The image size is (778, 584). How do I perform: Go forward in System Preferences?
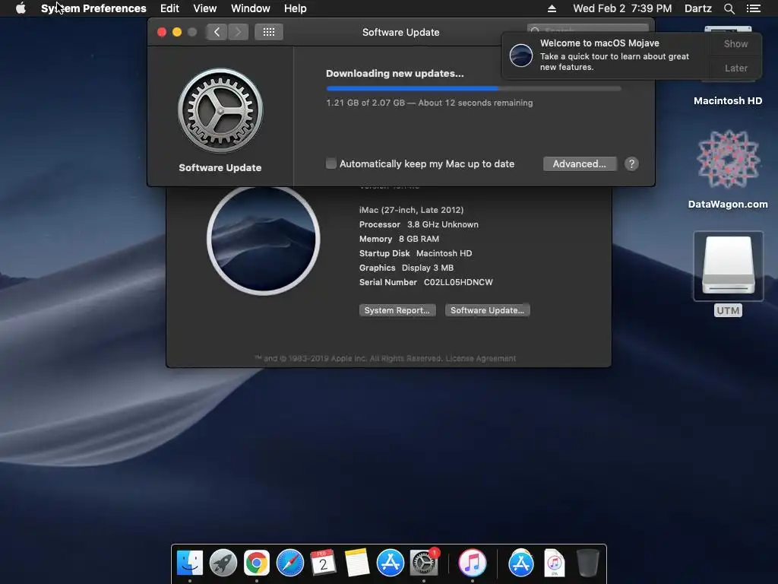click(x=238, y=32)
